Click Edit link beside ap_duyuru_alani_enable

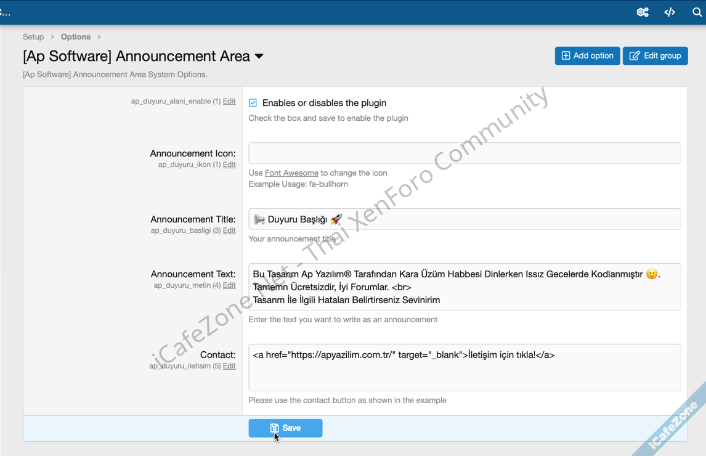point(229,101)
